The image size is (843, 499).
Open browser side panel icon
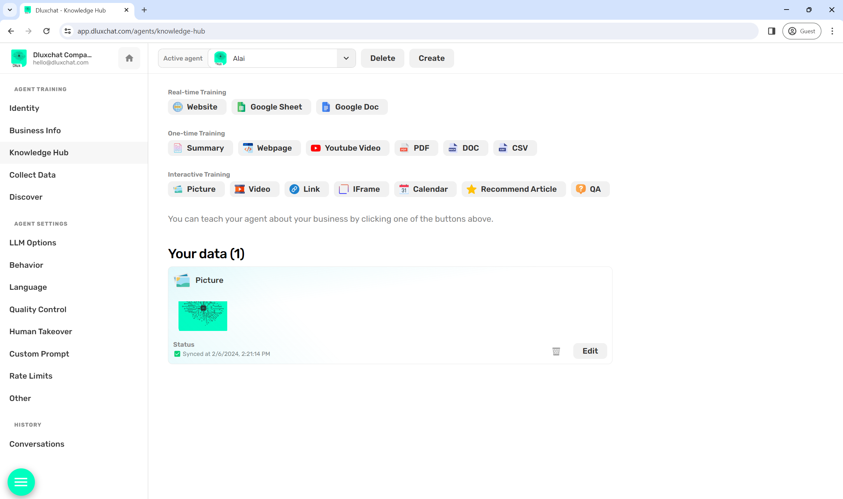(x=771, y=31)
